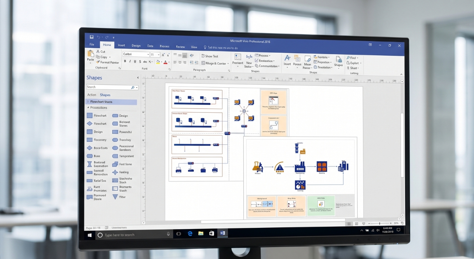Viewport: 474px width, 259px height.
Task: Switch to the Process tab
Action: tap(164, 46)
